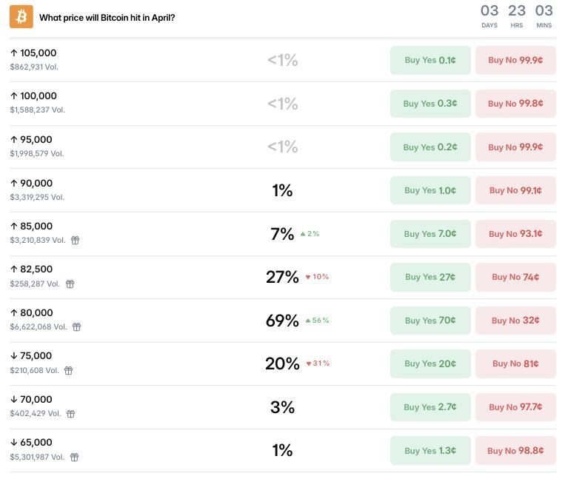Image resolution: width=568 pixels, height=479 pixels.
Task: Choose Buy No 81¢ on 75,000
Action: [x=515, y=364]
